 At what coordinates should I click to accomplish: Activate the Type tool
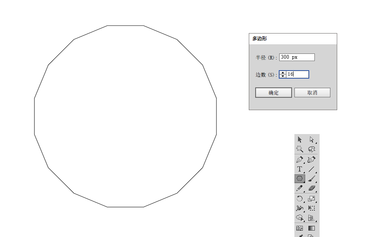[300, 169]
